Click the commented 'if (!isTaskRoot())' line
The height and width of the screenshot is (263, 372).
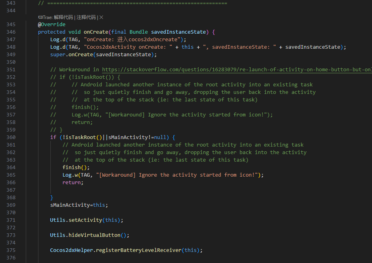coord(85,77)
